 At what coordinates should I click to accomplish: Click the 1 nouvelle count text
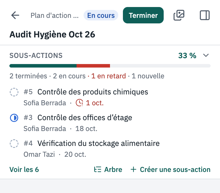click(148, 76)
